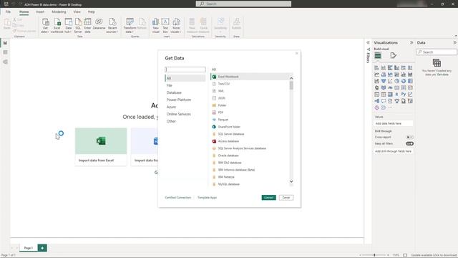
Task: Open the Help ribbon tab
Action: pos(91,11)
